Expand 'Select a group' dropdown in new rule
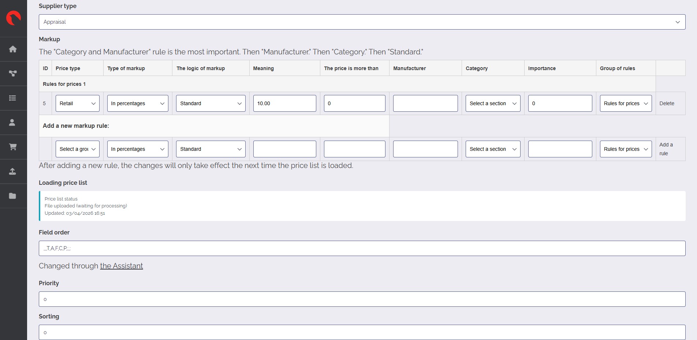The height and width of the screenshot is (340, 697). tap(77, 149)
